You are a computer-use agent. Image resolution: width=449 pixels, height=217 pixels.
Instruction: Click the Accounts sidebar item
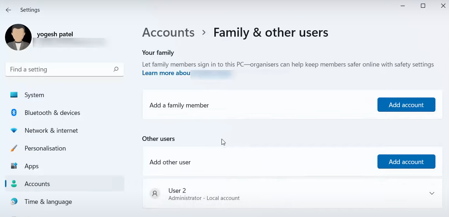37,184
